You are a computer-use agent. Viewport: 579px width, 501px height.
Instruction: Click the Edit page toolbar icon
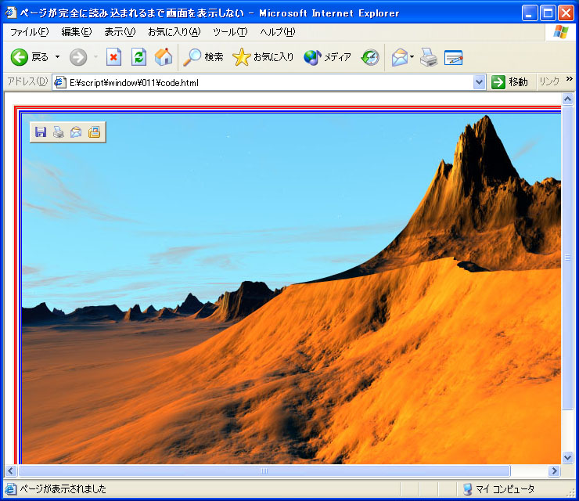click(454, 57)
